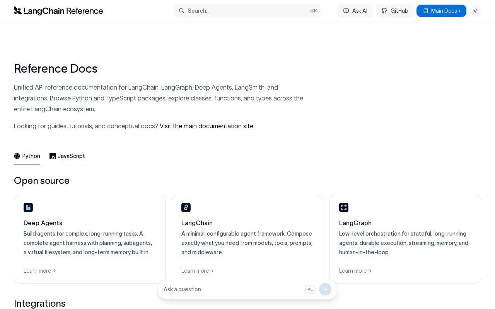This screenshot has height=309, width=495.
Task: Click the search magnifier icon
Action: [x=182, y=11]
